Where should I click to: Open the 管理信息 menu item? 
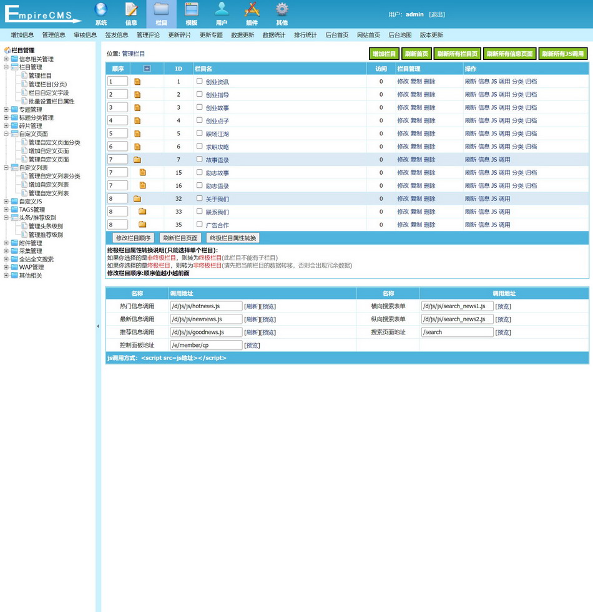tap(54, 35)
